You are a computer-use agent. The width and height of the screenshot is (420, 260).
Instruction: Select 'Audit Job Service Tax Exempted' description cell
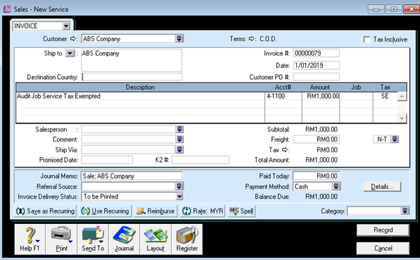pos(140,96)
